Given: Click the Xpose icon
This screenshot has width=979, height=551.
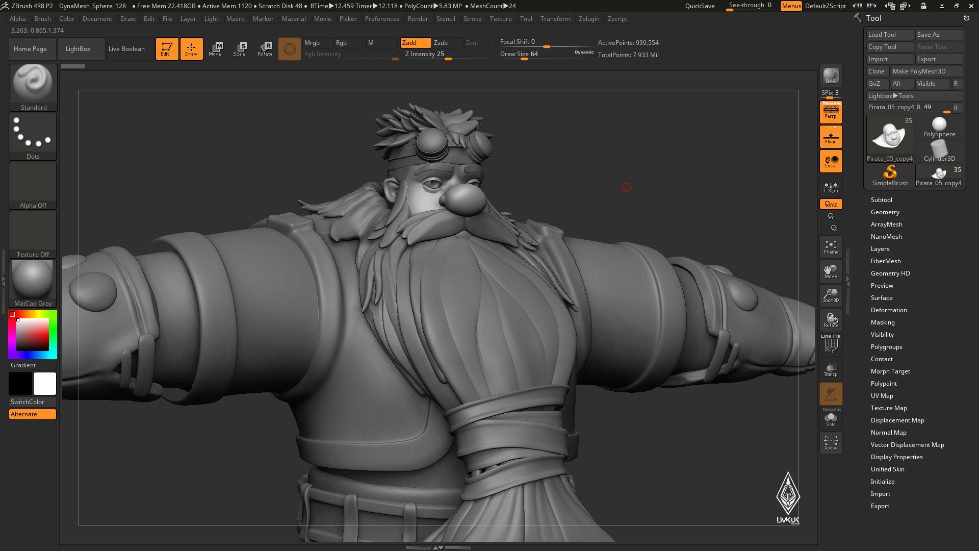Looking at the screenshot, I should pyautogui.click(x=831, y=443).
